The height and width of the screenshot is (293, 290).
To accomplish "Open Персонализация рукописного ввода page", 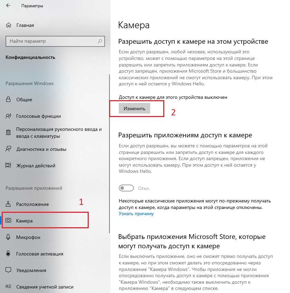I will (x=59, y=133).
